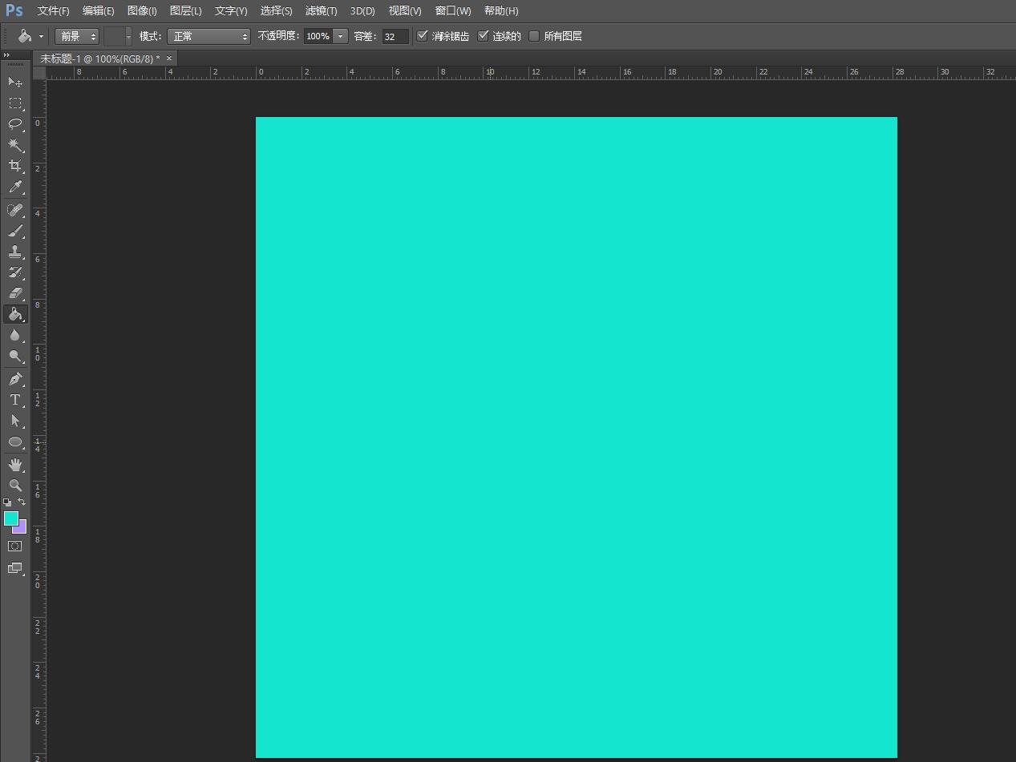
Task: Activate the Crop tool
Action: click(15, 166)
